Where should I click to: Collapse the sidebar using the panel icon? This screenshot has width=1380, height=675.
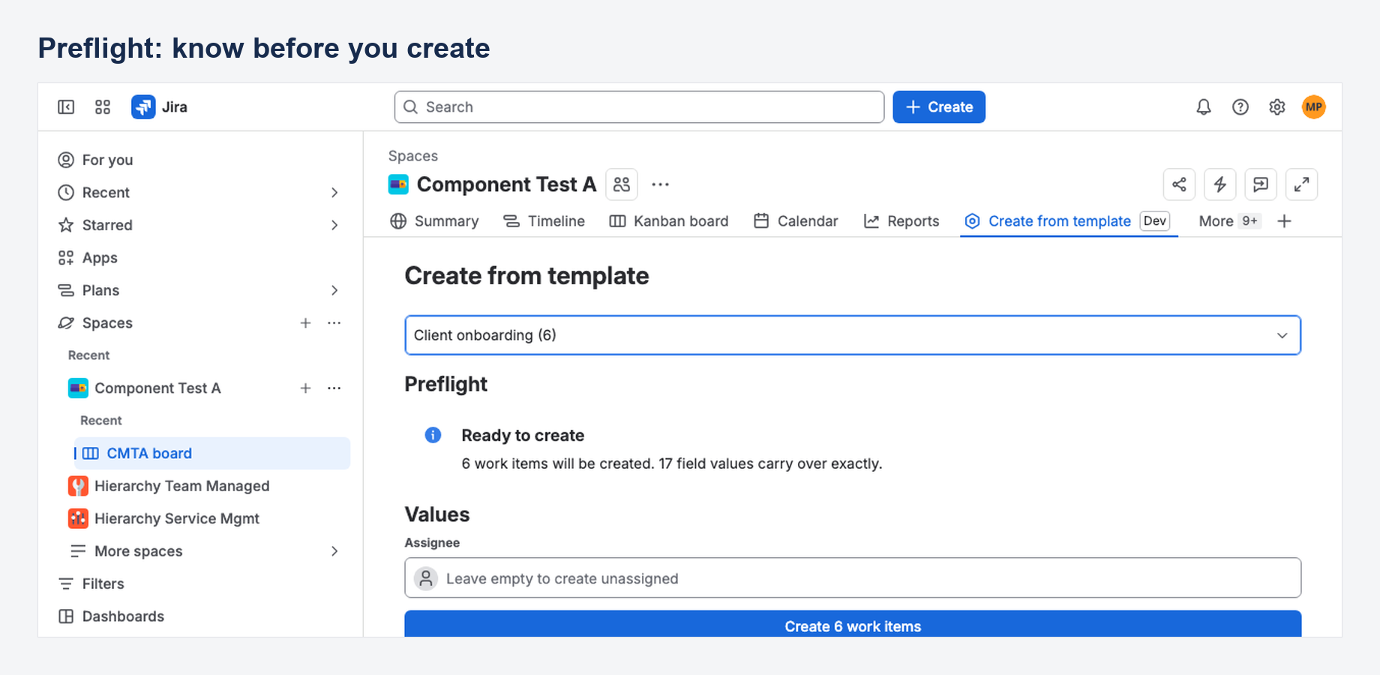coord(66,107)
